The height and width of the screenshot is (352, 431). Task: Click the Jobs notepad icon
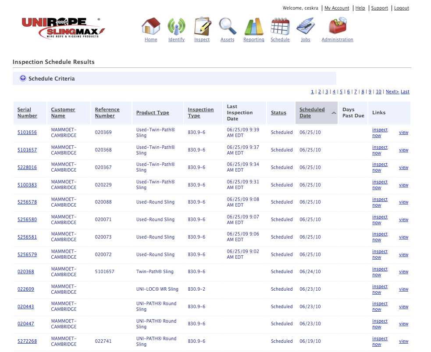pos(305,27)
